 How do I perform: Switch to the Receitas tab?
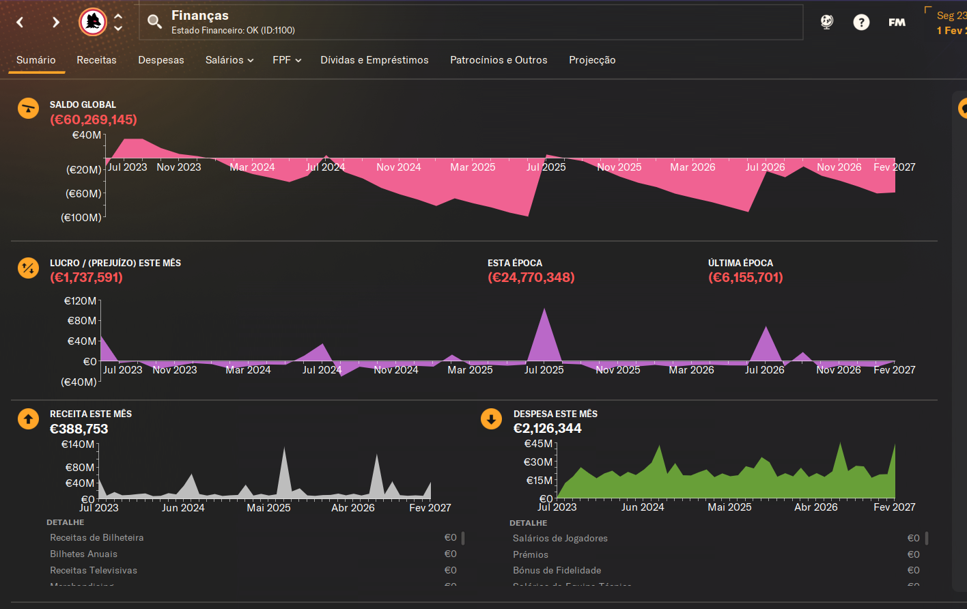click(96, 60)
